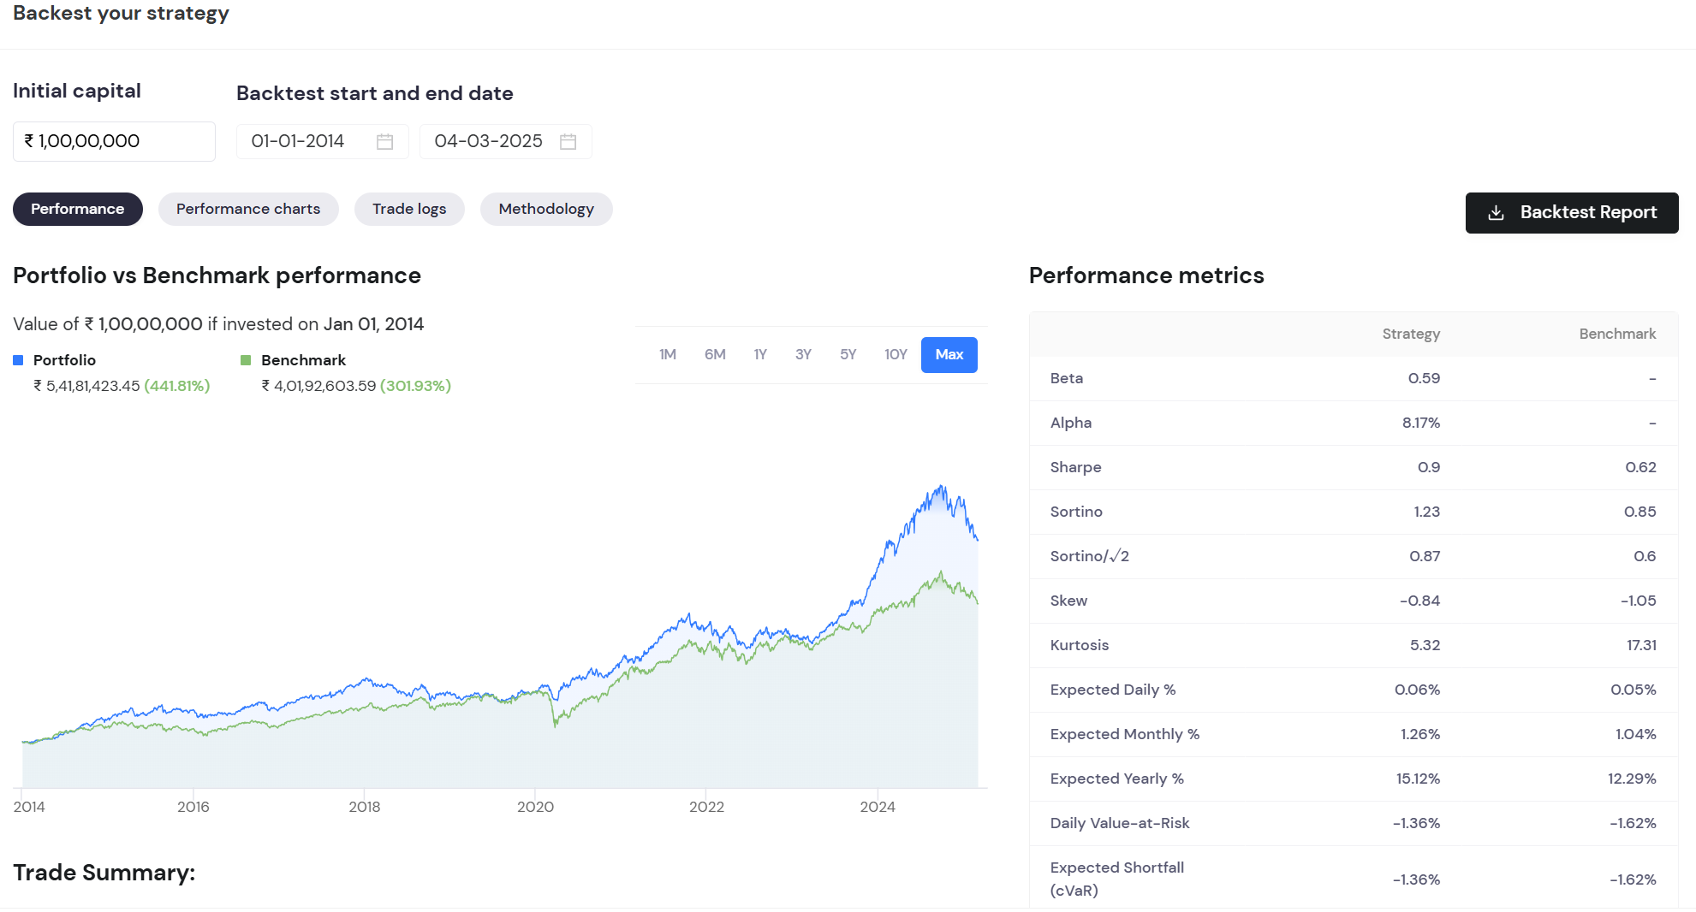This screenshot has width=1696, height=912.
Task: Choose the 1Y chart range
Action: [x=760, y=355]
